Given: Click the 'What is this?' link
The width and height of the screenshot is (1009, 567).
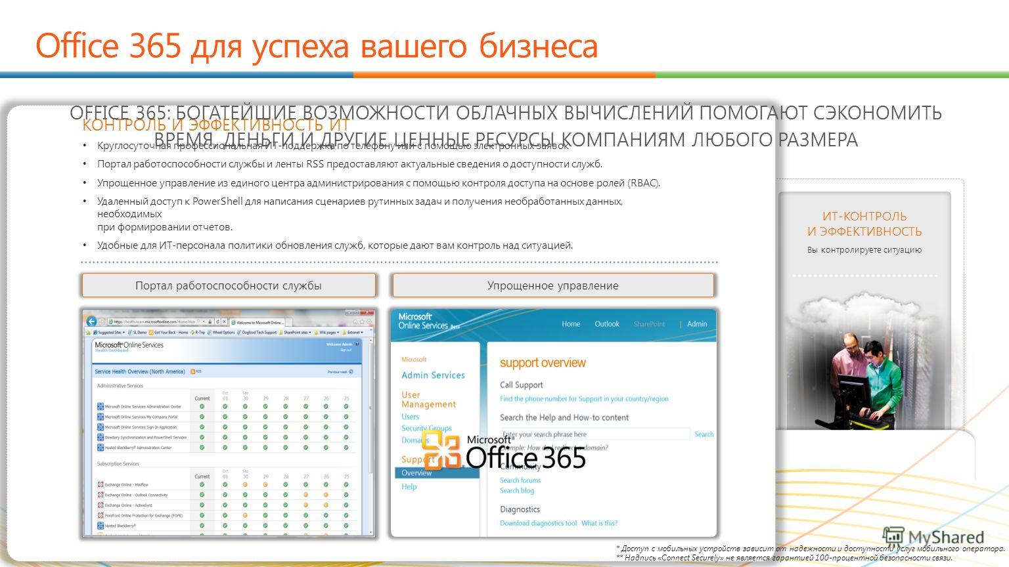Looking at the screenshot, I should coord(599,524).
